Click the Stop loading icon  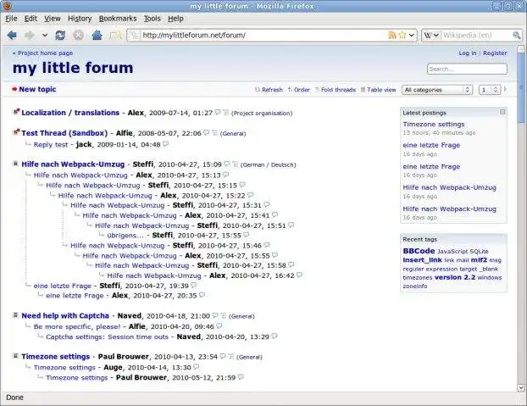pyautogui.click(x=78, y=35)
